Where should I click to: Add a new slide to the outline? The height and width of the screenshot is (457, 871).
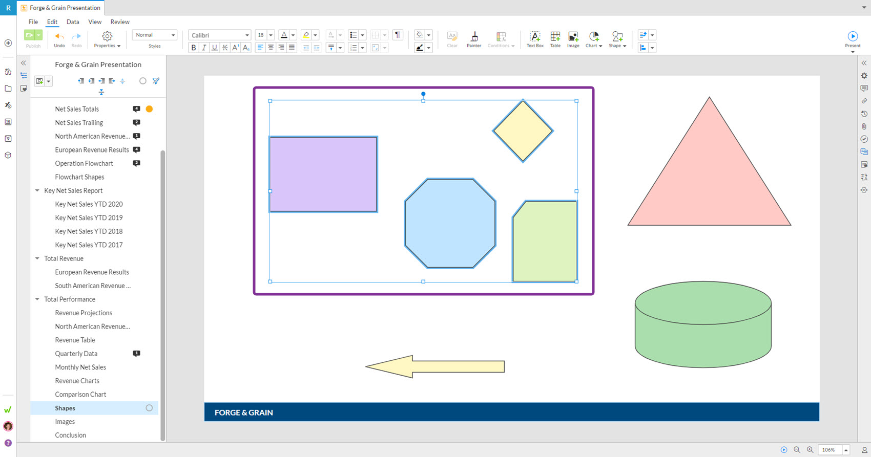(39, 81)
